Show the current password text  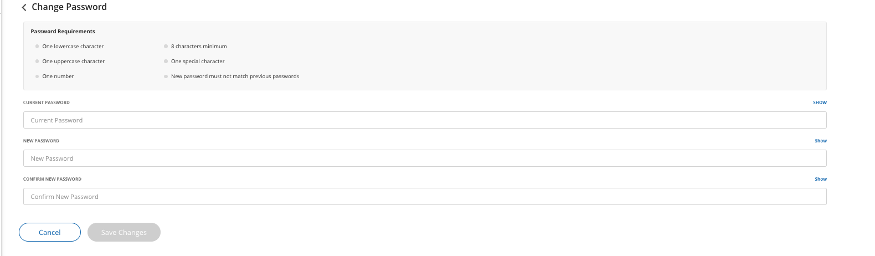coord(820,103)
